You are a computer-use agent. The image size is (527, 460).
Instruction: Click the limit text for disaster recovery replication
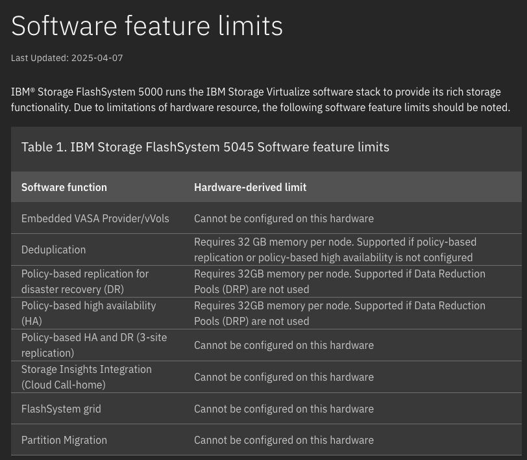(339, 281)
